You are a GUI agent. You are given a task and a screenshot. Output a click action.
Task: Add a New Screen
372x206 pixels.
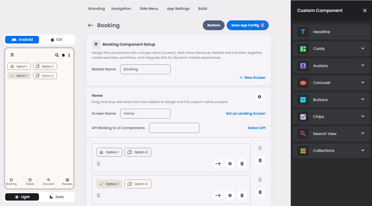click(252, 78)
